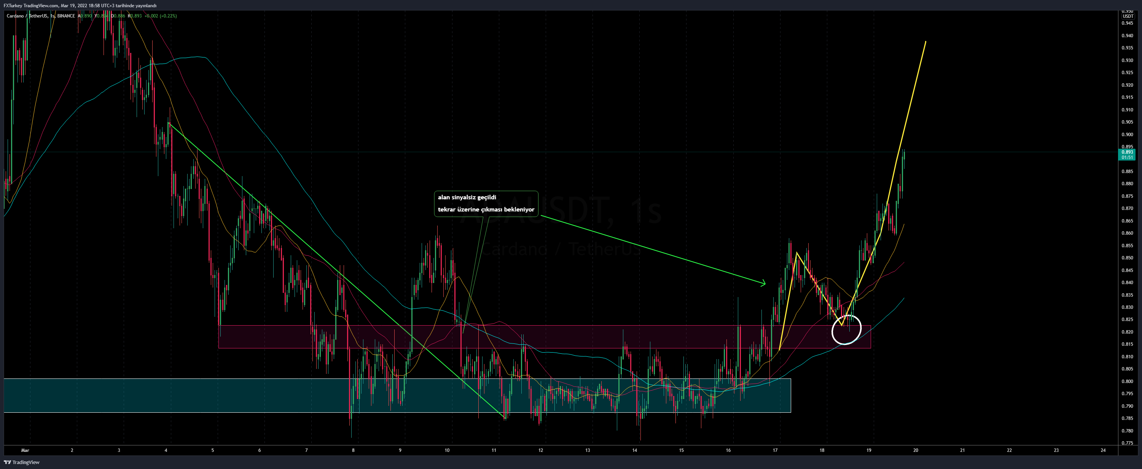
Task: Click the A0.890 open value in legend
Action: 85,16
